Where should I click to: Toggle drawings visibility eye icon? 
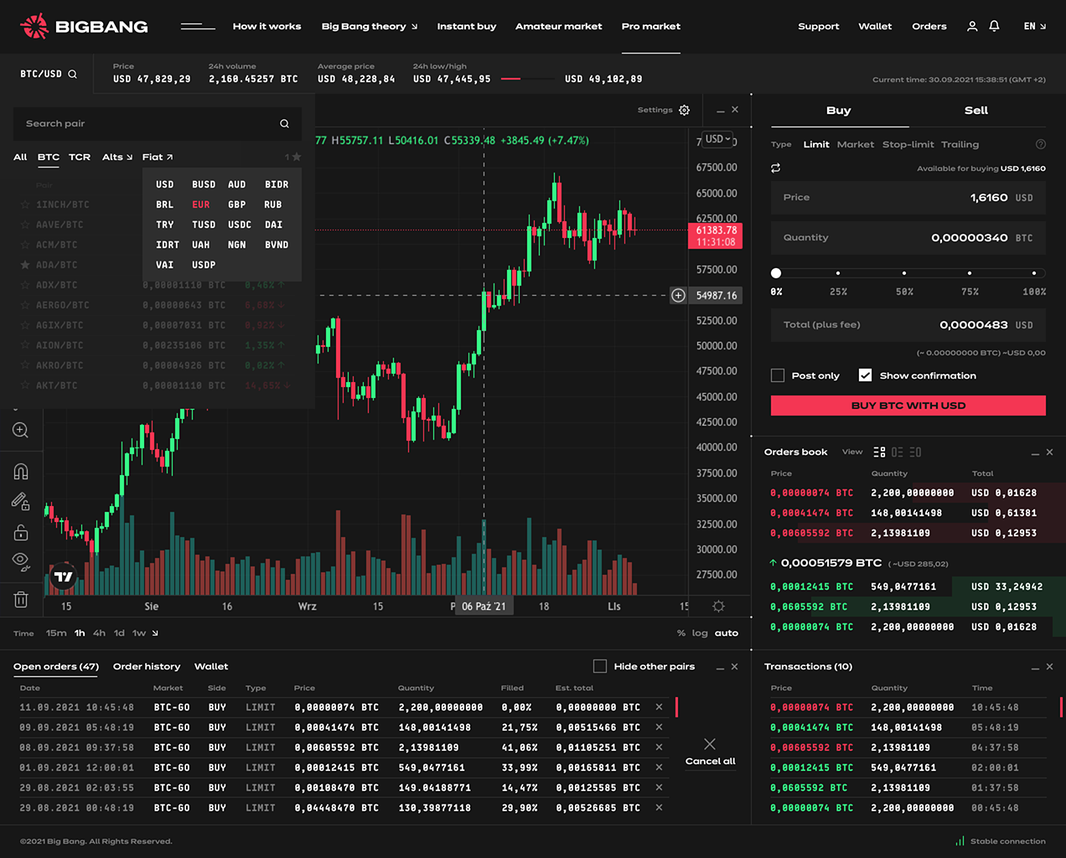pyautogui.click(x=21, y=561)
